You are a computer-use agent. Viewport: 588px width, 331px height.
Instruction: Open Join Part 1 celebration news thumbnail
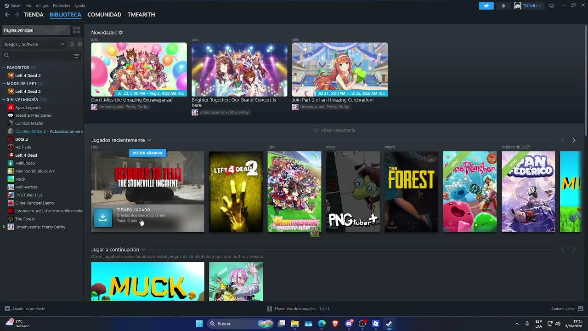click(340, 69)
